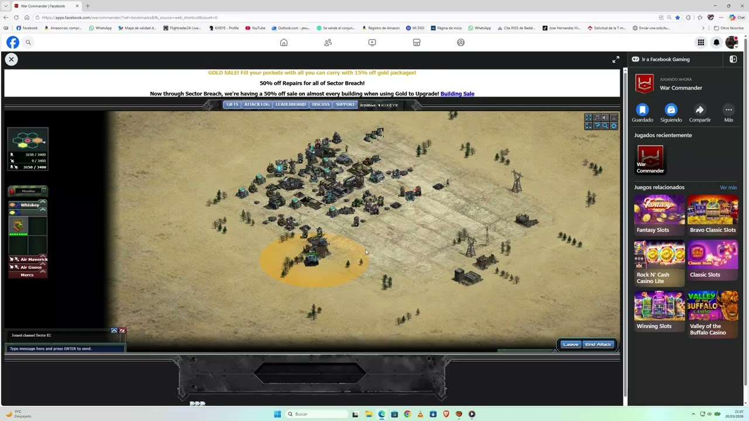
Task: Open Fantasy Slots game
Action: pos(659,214)
